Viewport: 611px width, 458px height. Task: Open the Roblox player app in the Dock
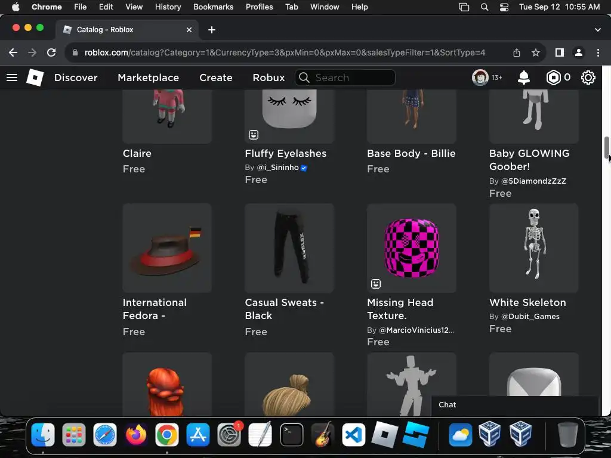pyautogui.click(x=385, y=435)
